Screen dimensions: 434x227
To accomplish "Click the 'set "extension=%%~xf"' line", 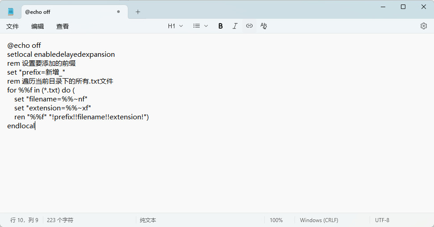I will [53, 108].
